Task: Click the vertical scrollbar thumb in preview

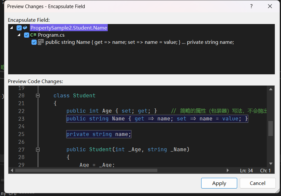Action: [271, 129]
